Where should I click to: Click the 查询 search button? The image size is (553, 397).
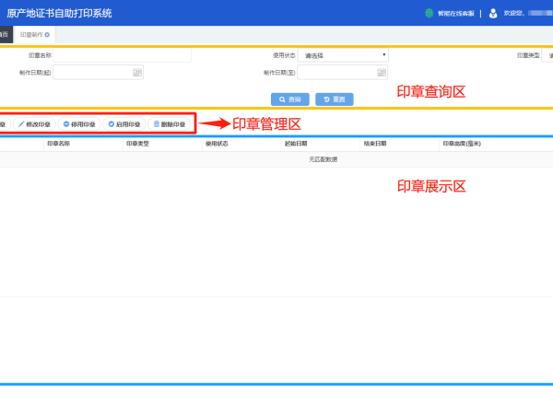(290, 99)
